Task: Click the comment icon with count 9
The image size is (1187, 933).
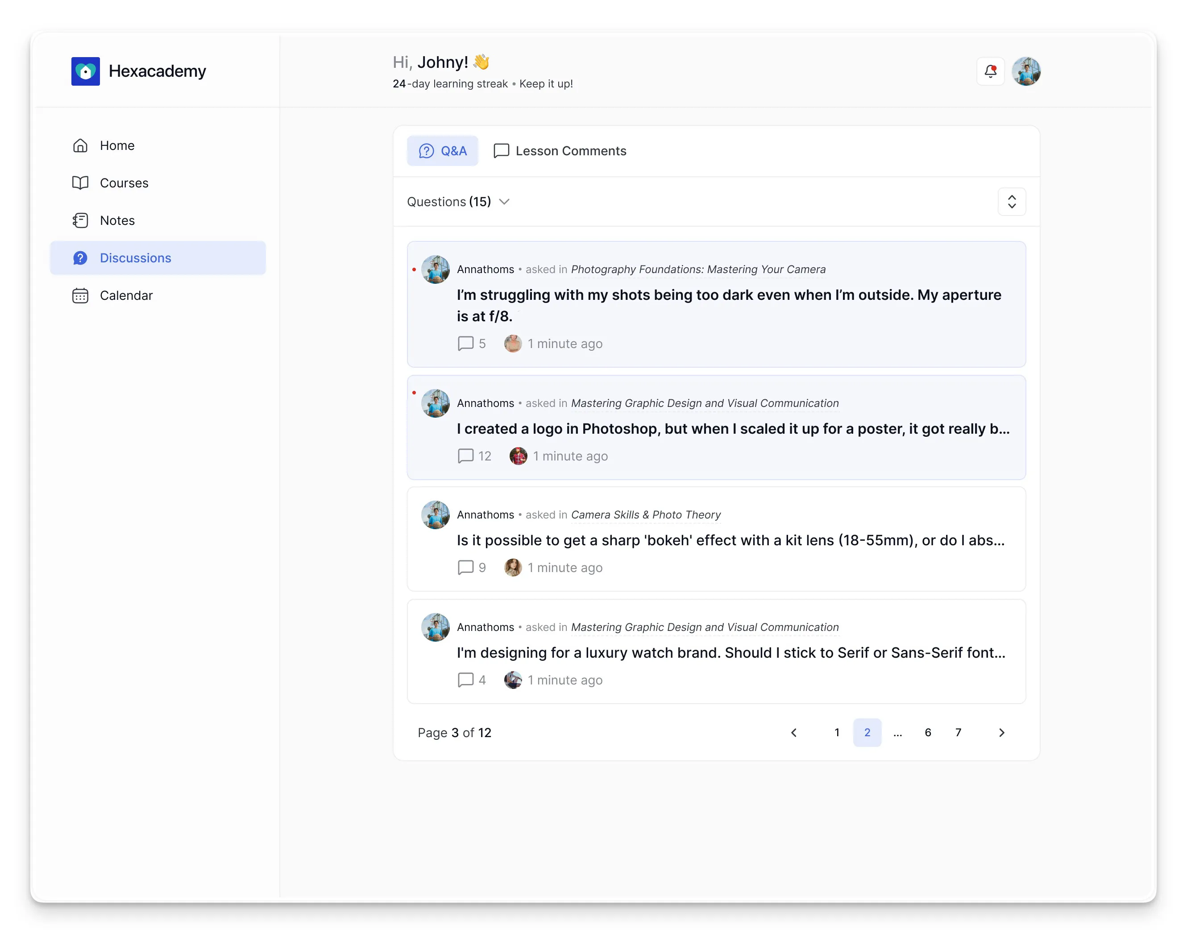Action: click(465, 568)
